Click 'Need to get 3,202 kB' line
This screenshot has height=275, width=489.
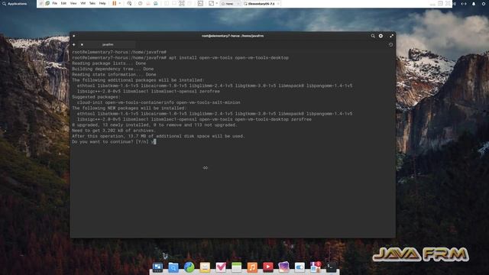click(114, 131)
